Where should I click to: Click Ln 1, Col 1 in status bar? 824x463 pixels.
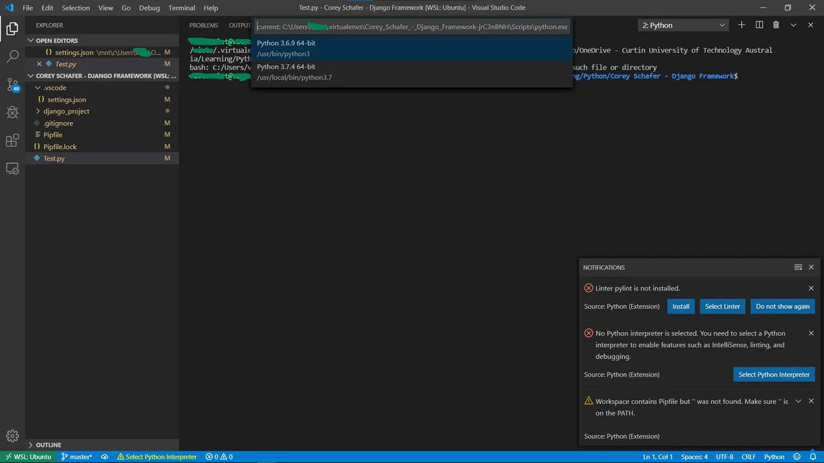pos(658,457)
